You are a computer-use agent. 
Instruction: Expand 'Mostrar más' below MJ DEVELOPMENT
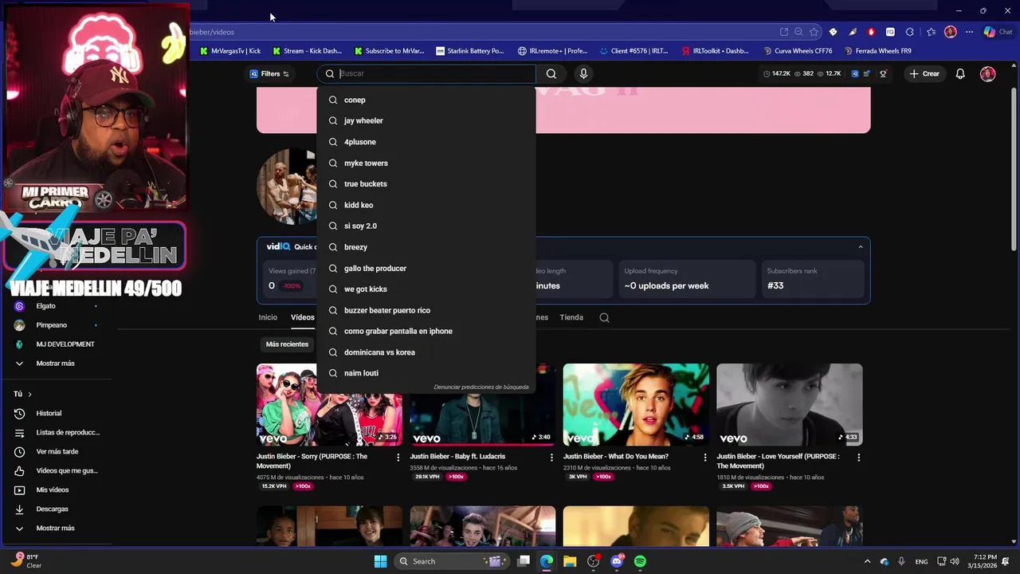pyautogui.click(x=56, y=364)
